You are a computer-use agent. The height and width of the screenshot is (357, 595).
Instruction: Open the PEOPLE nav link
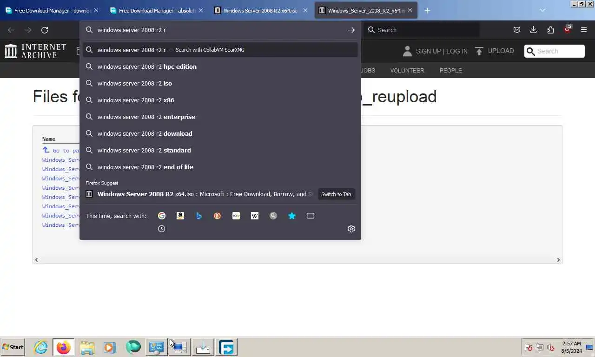point(450,71)
